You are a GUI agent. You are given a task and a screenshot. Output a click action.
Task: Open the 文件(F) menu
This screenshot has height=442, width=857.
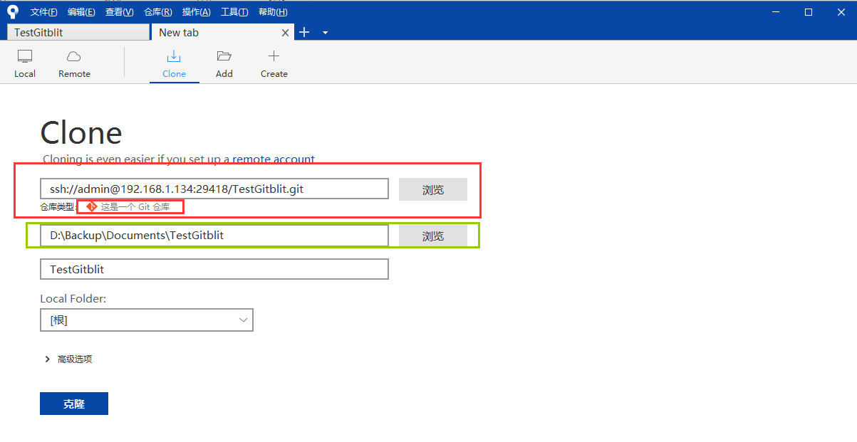point(44,11)
